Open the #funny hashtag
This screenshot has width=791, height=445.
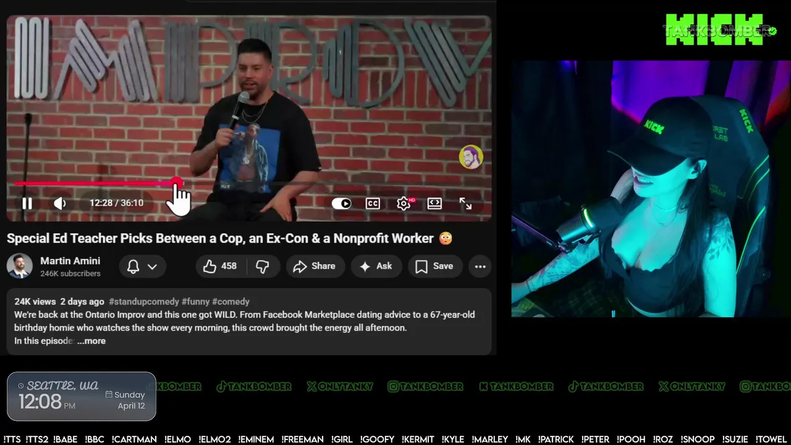click(195, 302)
